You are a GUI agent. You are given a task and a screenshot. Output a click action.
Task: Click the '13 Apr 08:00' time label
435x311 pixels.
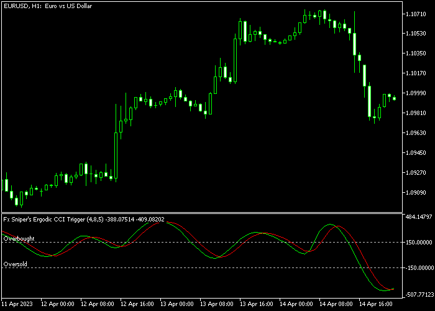217,304
